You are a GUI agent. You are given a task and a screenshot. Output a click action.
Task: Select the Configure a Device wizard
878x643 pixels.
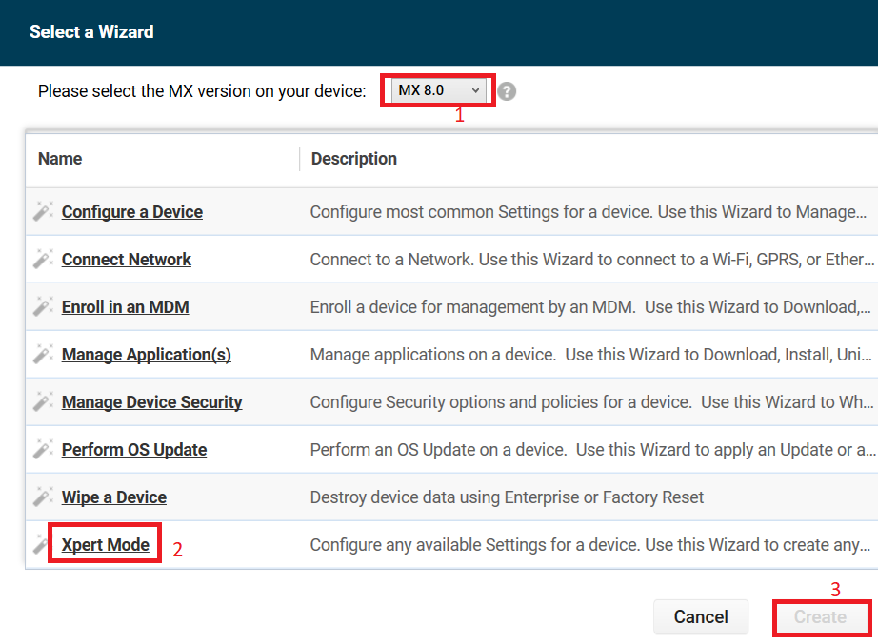[x=131, y=211]
